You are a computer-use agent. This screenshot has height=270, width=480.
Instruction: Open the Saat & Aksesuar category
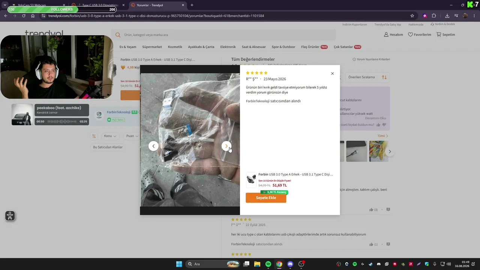click(x=254, y=47)
